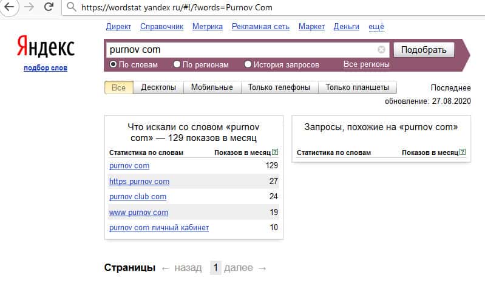The width and height of the screenshot is (485, 294).
Task: Switch to the «Мобильные» tab
Action: pos(212,87)
